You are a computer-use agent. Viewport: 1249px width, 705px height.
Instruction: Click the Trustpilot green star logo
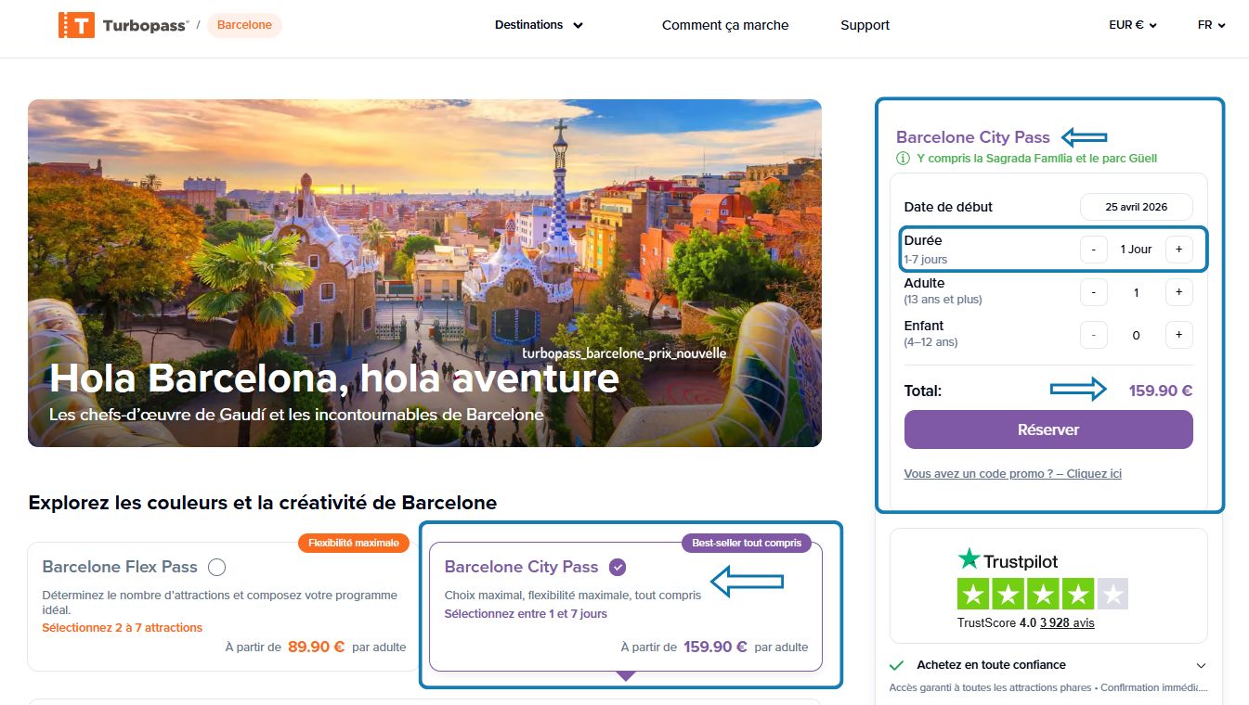[969, 560]
